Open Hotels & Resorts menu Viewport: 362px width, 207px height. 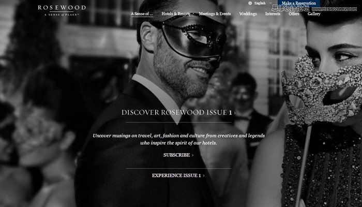click(x=176, y=14)
